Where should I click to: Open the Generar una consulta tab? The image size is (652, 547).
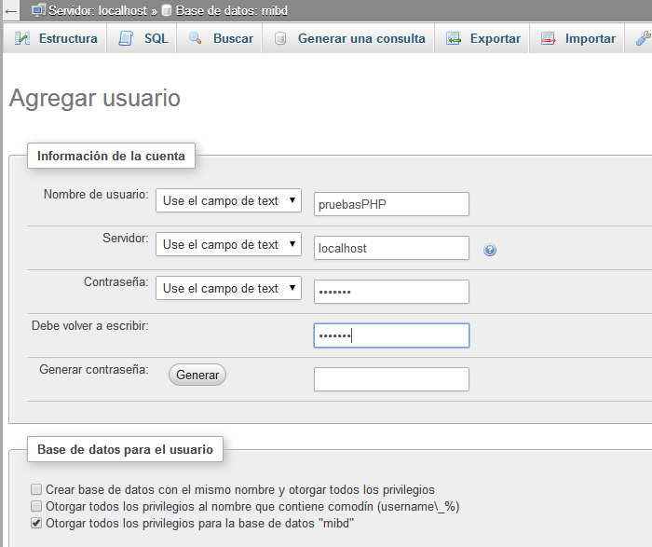[x=360, y=39]
